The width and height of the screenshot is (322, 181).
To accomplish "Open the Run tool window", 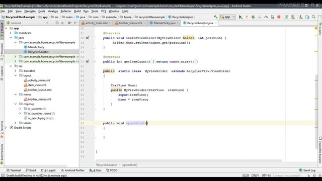I will point(96,170).
